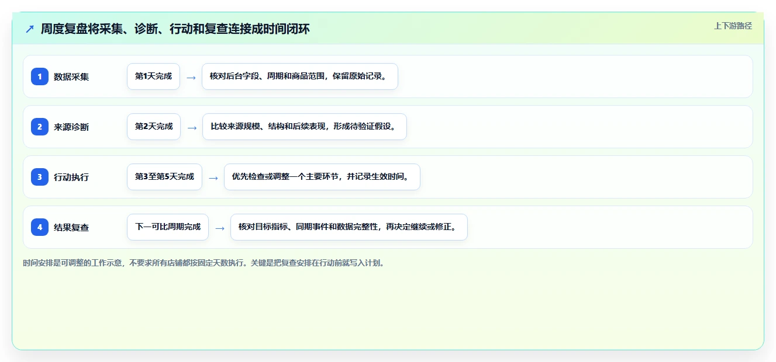The width and height of the screenshot is (776, 362).
Task: Select the 第1天完成 time chip
Action: [x=153, y=76]
